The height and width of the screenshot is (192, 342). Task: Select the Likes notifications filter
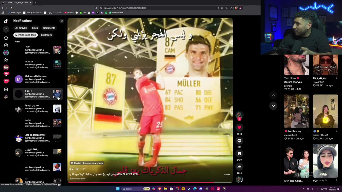[35, 28]
